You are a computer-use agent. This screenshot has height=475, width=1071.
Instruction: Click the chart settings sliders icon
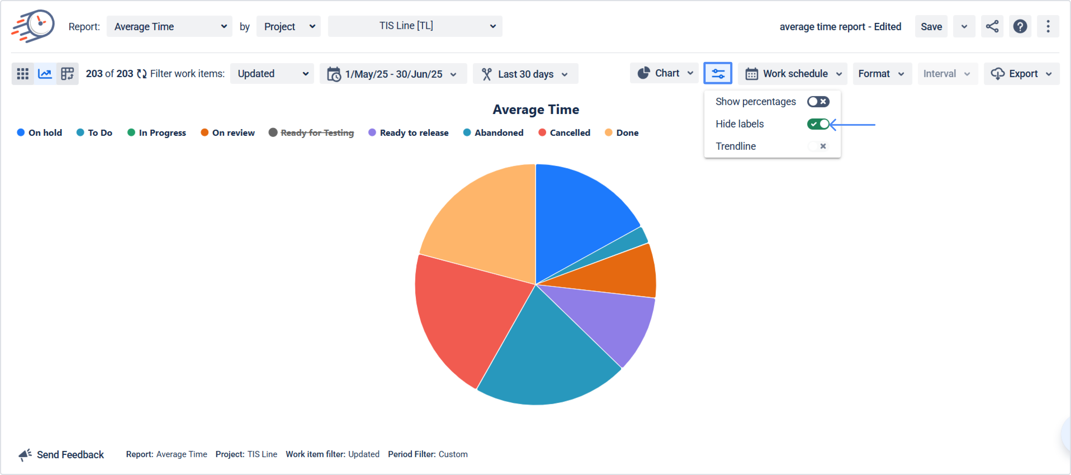pyautogui.click(x=718, y=74)
